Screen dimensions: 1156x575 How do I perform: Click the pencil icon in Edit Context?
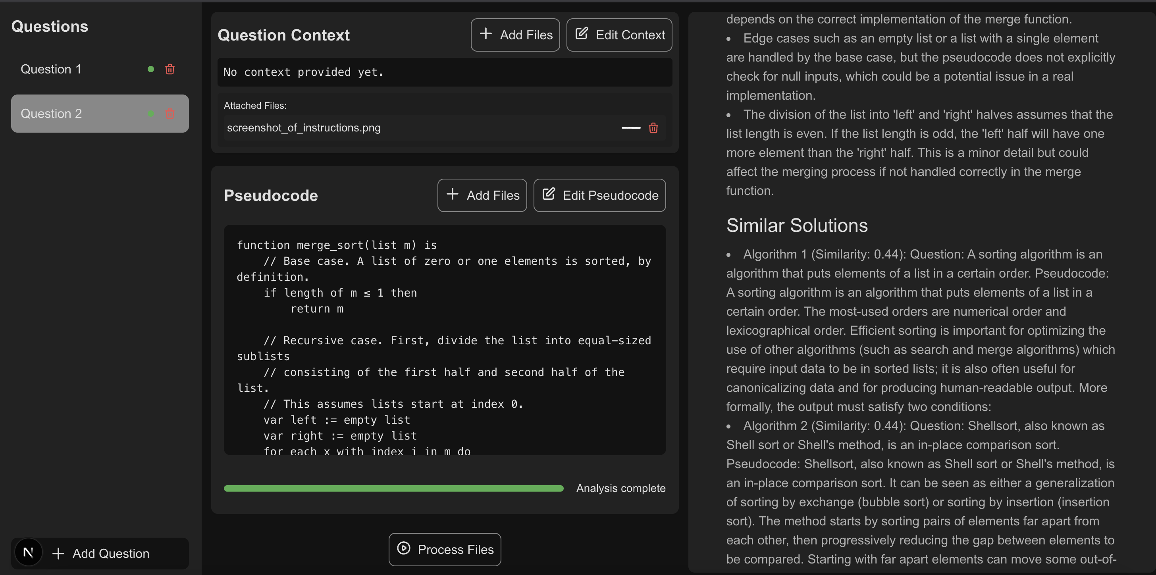(x=582, y=34)
